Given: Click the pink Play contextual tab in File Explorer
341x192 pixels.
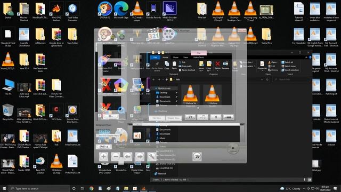Looking at the screenshot, I should (x=199, y=53).
